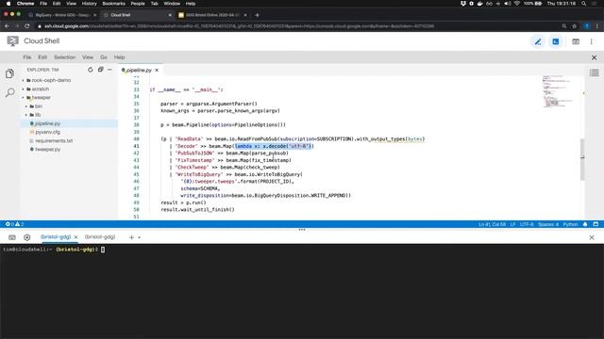Image resolution: width=604 pixels, height=339 pixels.
Task: Click the Chrome address bar URL
Action: [239, 26]
